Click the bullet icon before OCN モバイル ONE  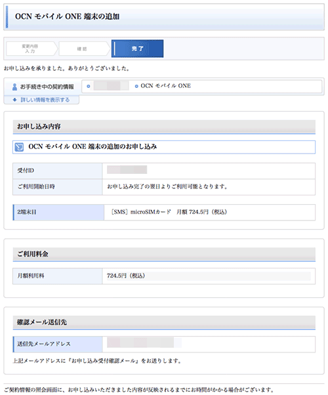tap(136, 86)
